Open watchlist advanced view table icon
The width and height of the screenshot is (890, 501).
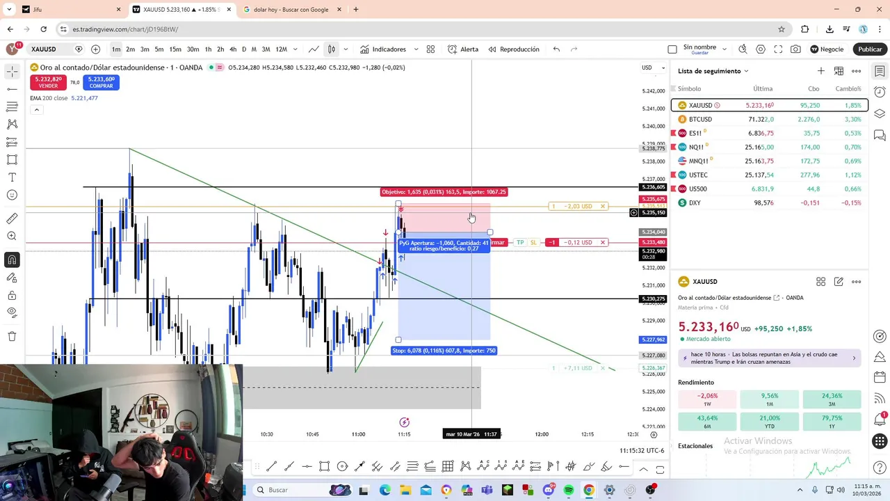[839, 71]
